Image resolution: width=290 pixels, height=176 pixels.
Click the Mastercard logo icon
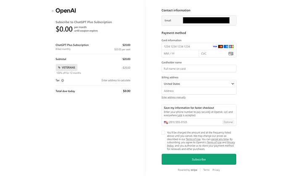[x=220, y=46]
